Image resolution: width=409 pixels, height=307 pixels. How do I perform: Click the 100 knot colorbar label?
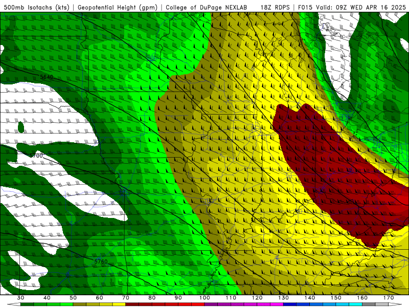coord(204,298)
